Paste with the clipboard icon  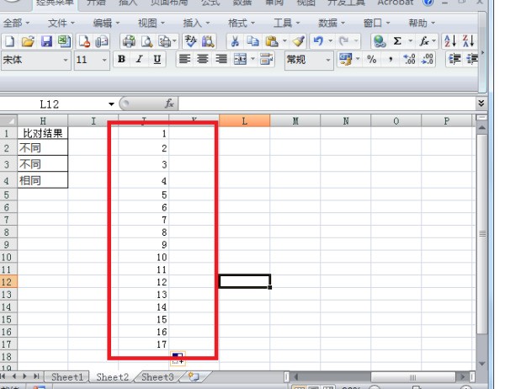[272, 41]
